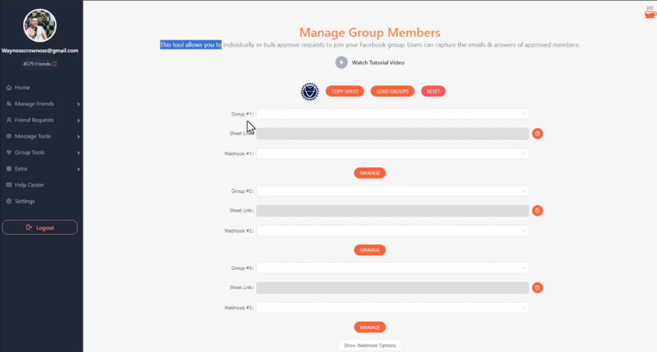Expand the Message Tools submenu chevron
Viewport: 657px width, 352px height.
(x=78, y=137)
